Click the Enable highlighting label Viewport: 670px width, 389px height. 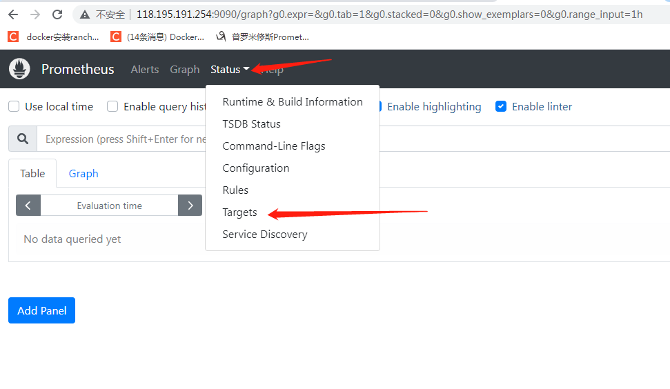tap(434, 107)
